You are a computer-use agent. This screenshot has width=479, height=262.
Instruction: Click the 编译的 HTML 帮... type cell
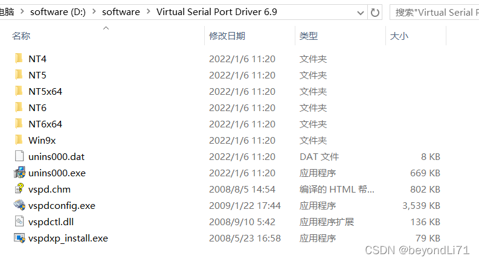[336, 190]
